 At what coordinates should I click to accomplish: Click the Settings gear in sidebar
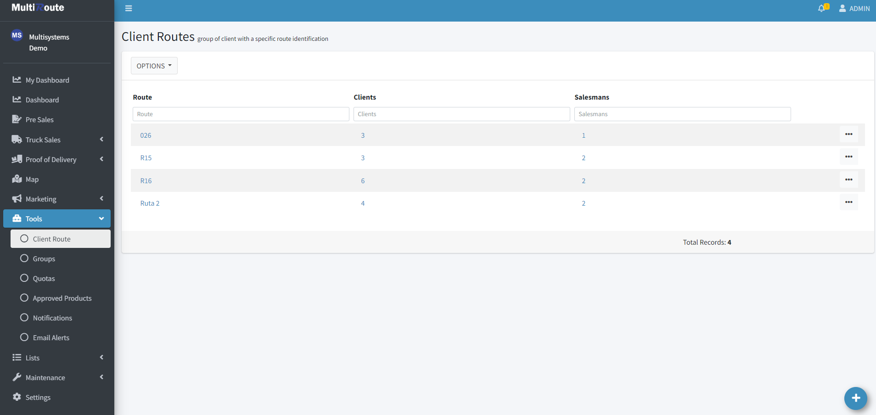pyautogui.click(x=38, y=398)
